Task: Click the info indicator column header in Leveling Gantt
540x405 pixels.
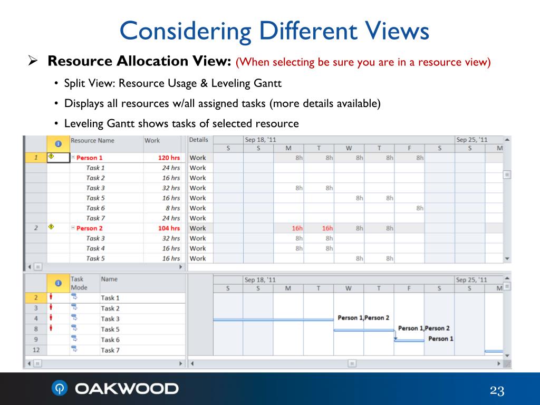Action: (58, 283)
